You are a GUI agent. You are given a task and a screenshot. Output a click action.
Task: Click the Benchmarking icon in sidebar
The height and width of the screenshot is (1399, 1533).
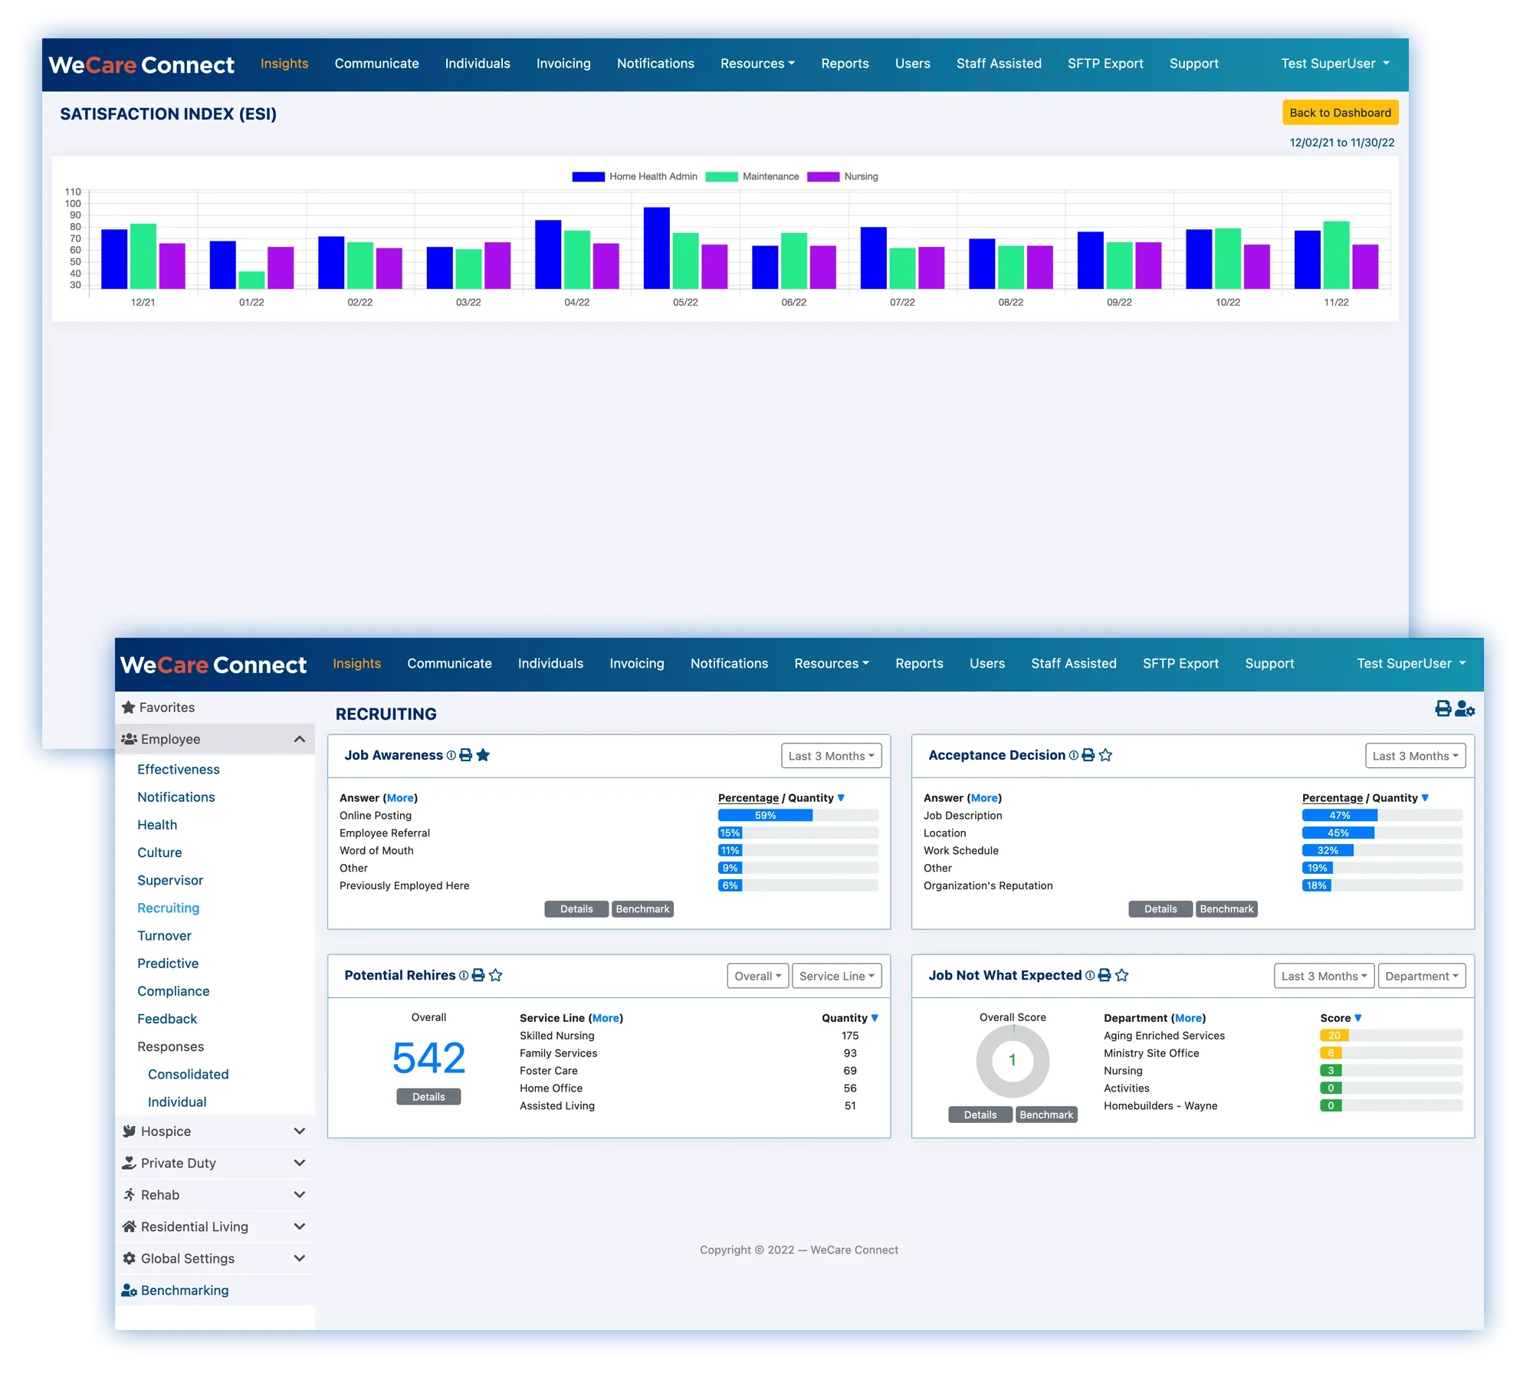click(129, 1290)
